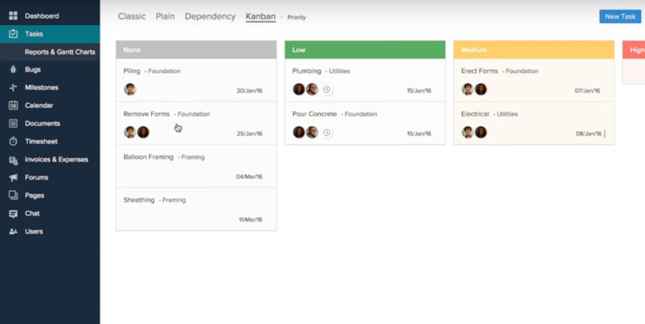
Task: Open the Priority grouping selector
Action: click(x=296, y=17)
